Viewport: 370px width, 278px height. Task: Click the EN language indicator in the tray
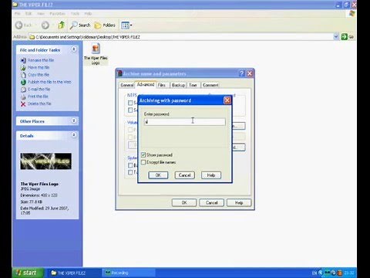(314, 273)
